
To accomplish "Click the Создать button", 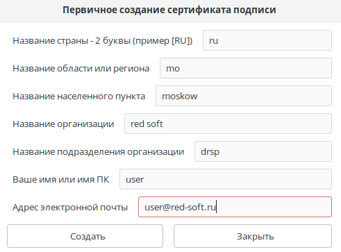I will pyautogui.click(x=85, y=236).
